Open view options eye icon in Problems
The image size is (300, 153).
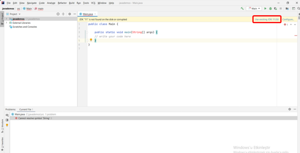(7, 115)
